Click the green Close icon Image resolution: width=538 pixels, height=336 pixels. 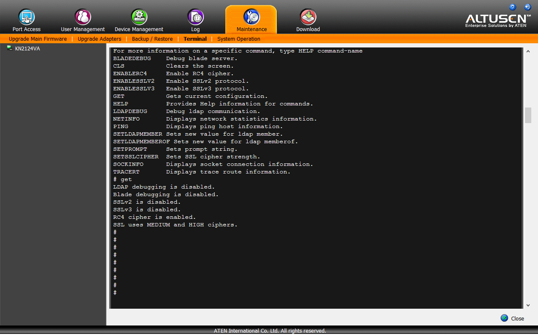click(504, 318)
